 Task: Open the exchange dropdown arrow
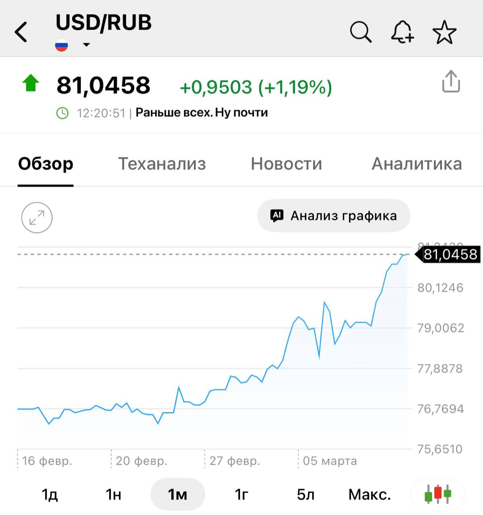pos(86,45)
